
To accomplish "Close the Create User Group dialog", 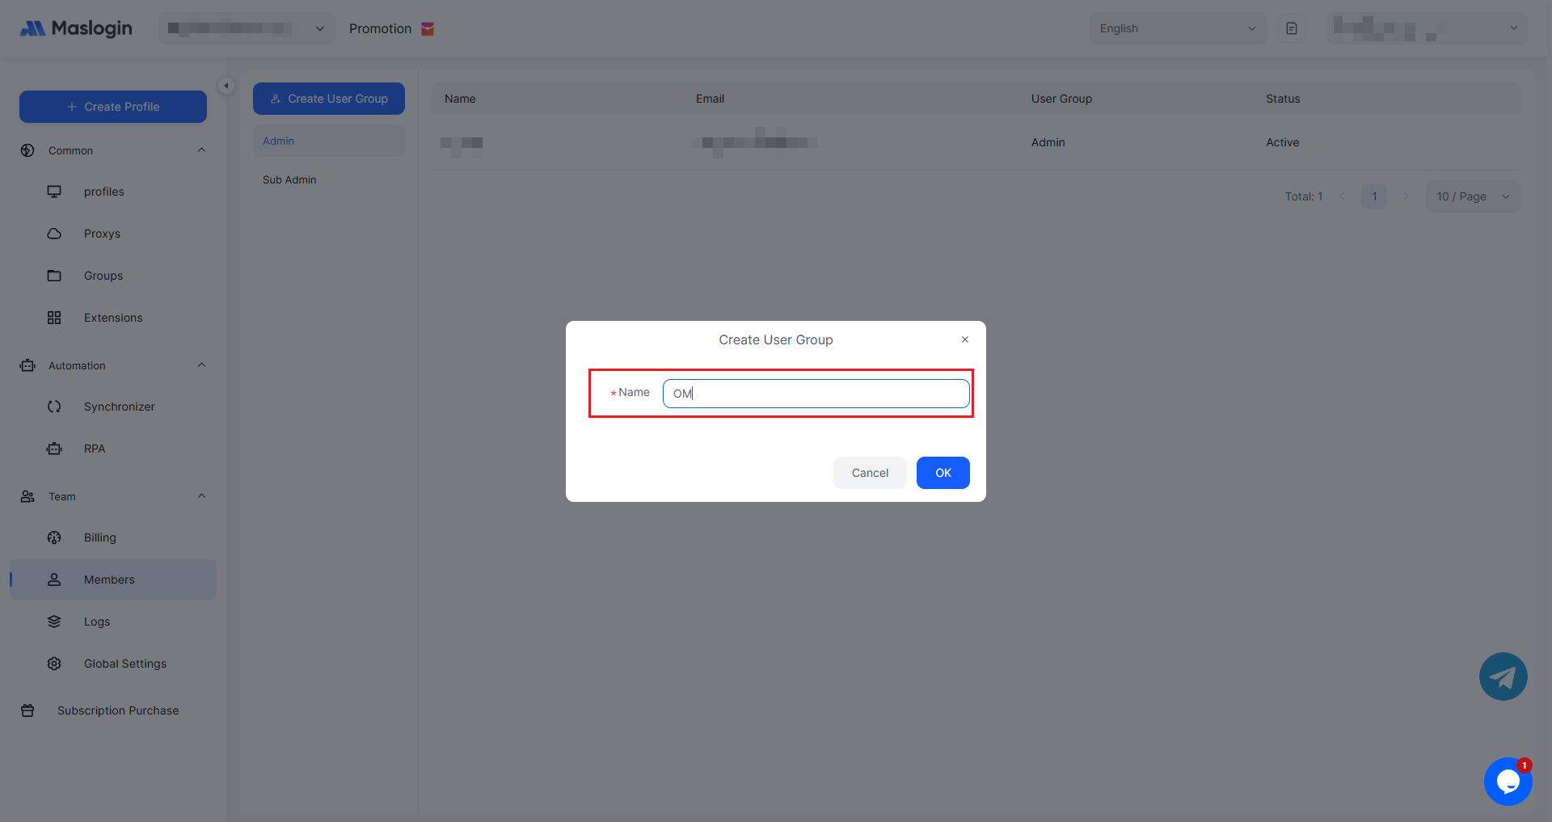I will 964,339.
